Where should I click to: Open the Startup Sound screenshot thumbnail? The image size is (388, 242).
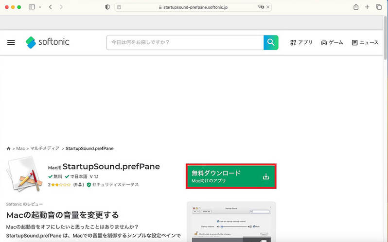(231, 222)
